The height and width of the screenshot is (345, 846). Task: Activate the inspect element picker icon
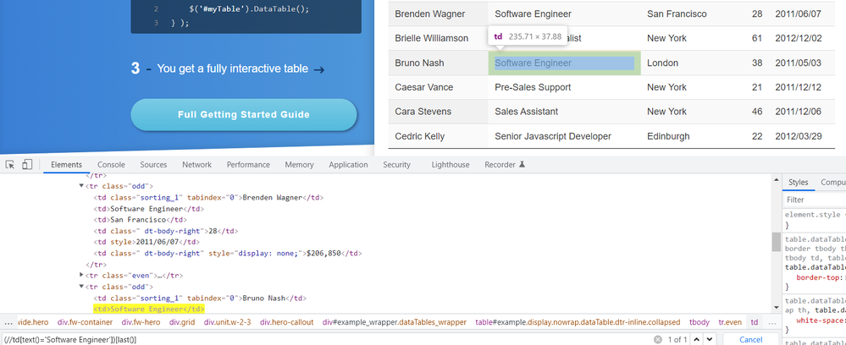click(10, 165)
